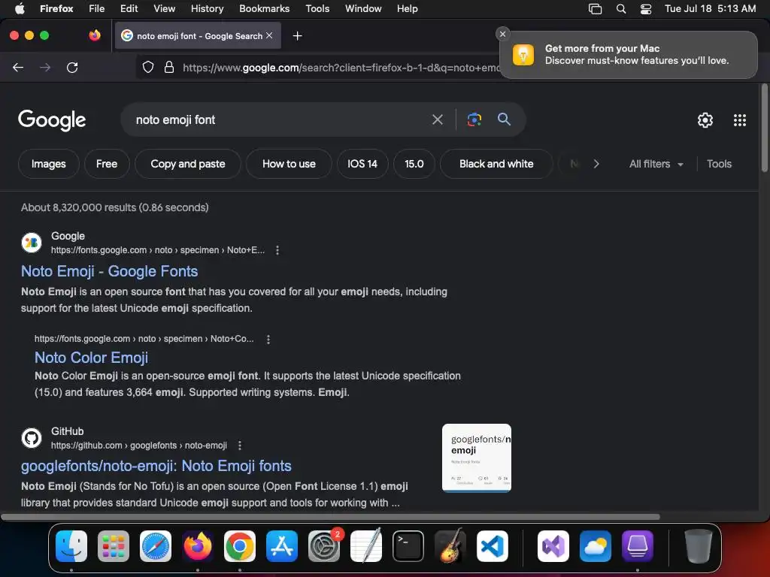Select the How to use chip

(289, 164)
